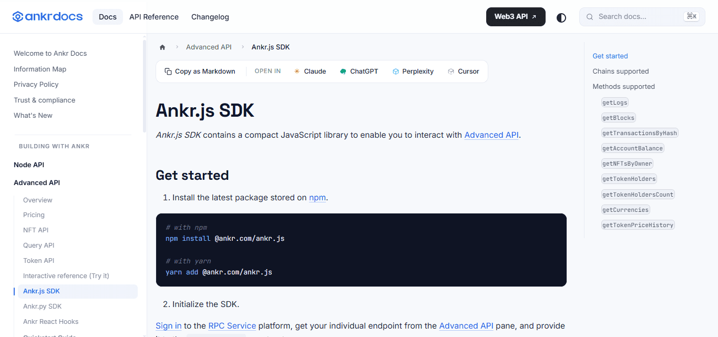Screen dimensions: 718x337
Task: Open Ankr.py SDK sidebar item
Action: 43,307
